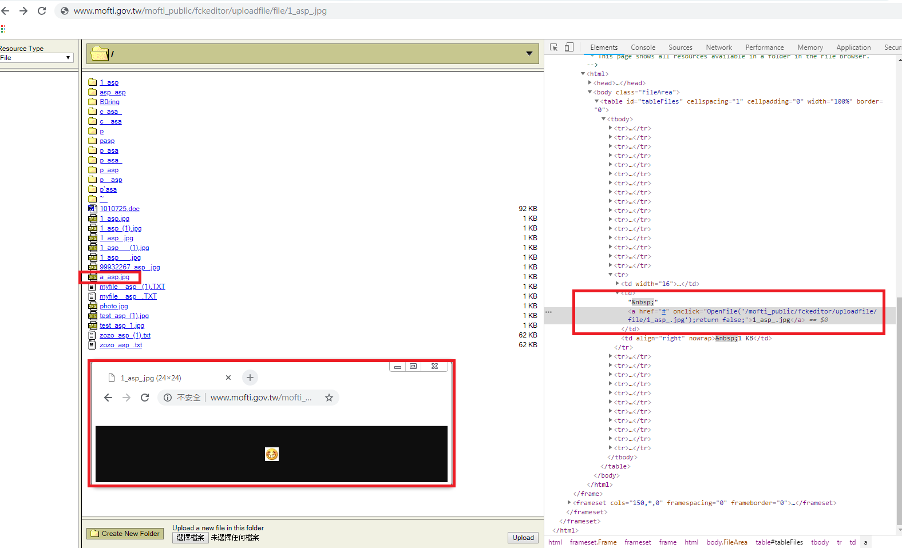Click text file icon beside zozo_asp_.txt

click(x=92, y=345)
